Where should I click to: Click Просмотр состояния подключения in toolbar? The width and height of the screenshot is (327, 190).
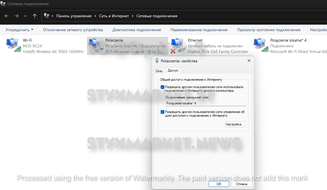click(x=269, y=30)
